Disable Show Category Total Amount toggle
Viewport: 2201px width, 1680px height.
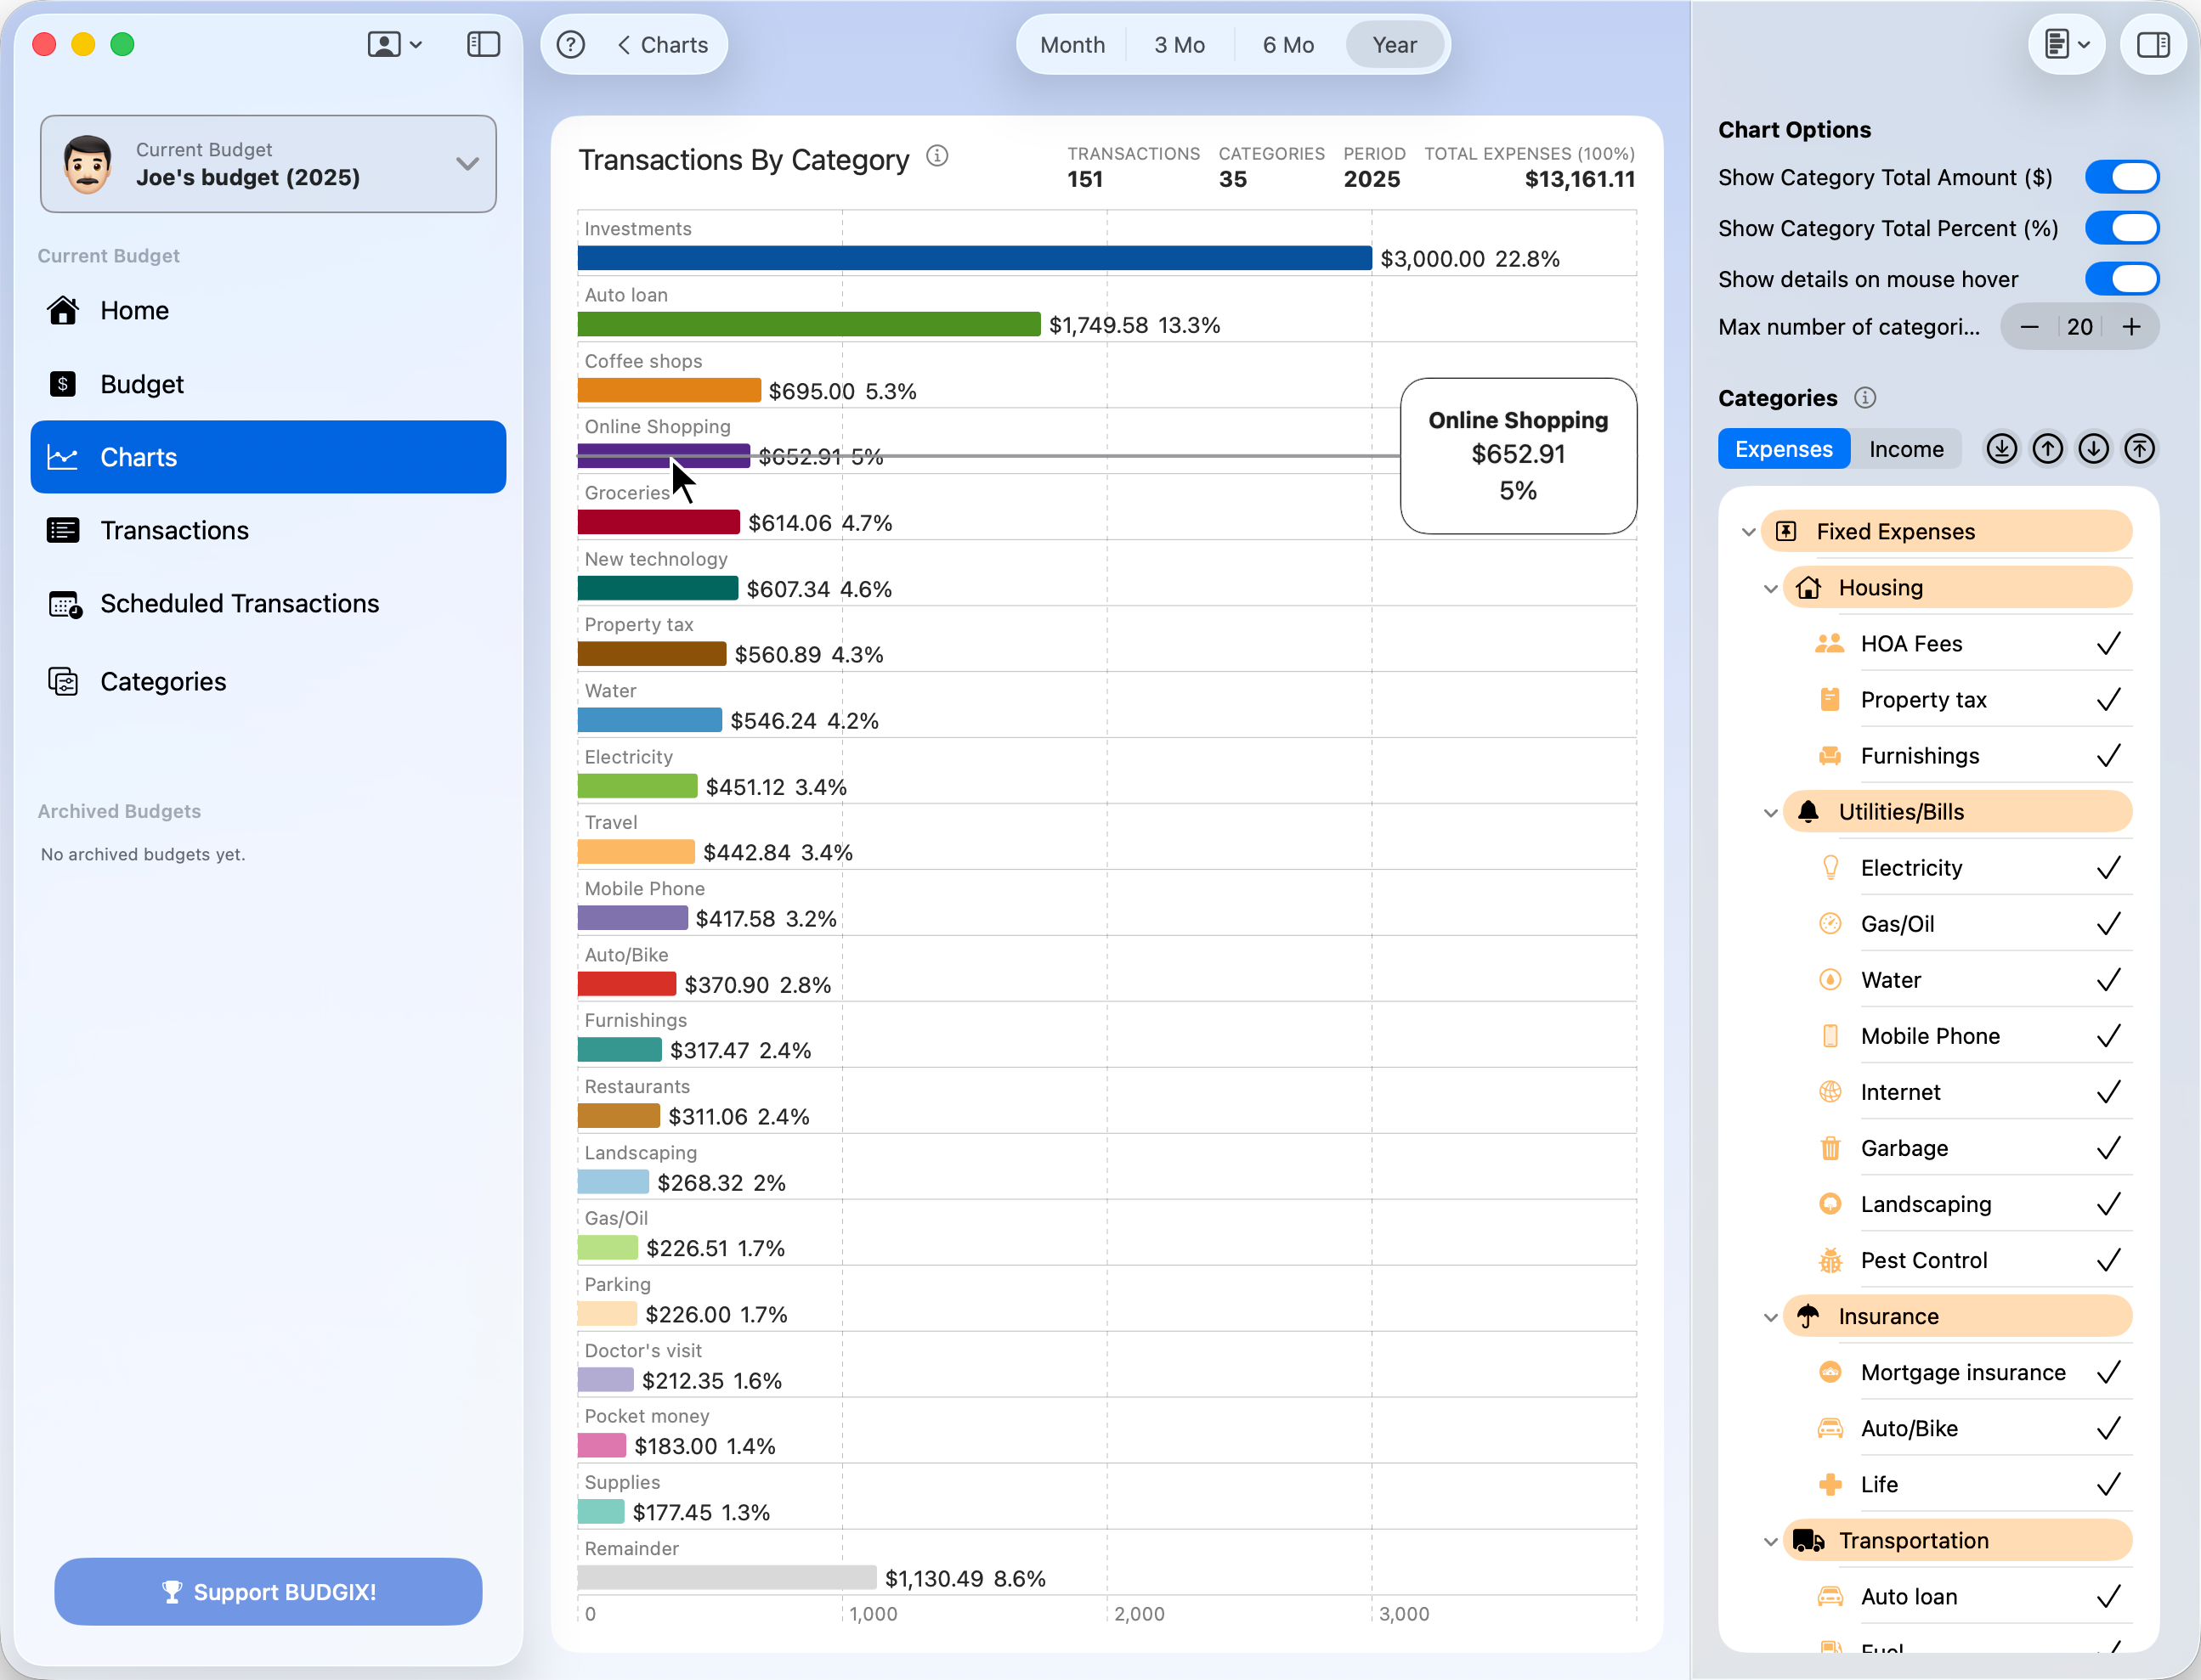point(2121,178)
